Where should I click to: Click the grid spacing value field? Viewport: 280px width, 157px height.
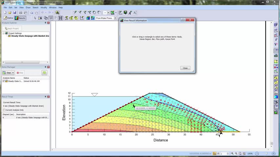[223, 153]
